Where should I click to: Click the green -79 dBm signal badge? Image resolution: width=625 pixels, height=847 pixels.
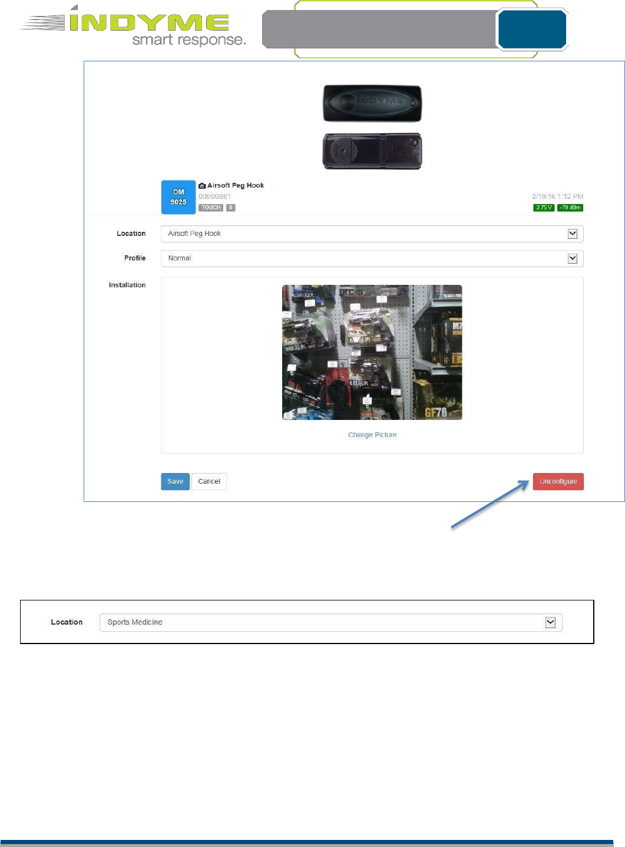(570, 208)
